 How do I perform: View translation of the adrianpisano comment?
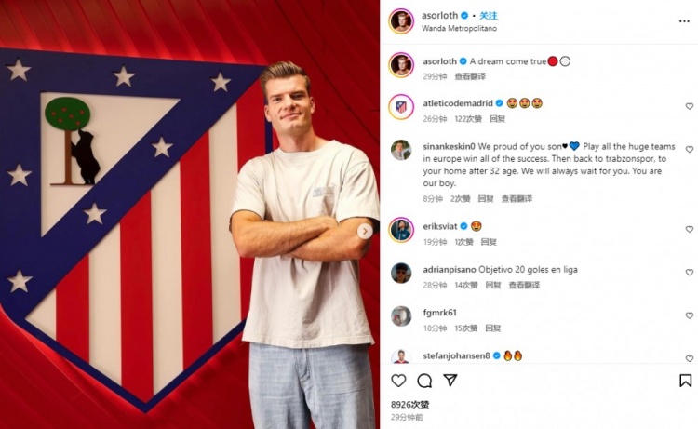524,285
